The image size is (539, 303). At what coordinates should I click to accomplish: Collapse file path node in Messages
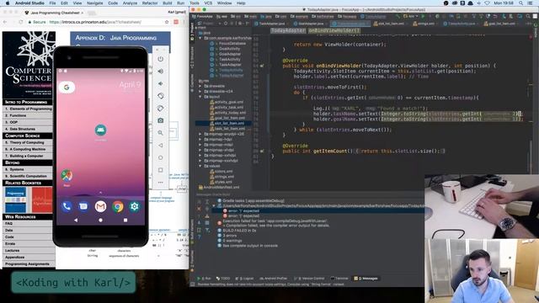pos(214,205)
